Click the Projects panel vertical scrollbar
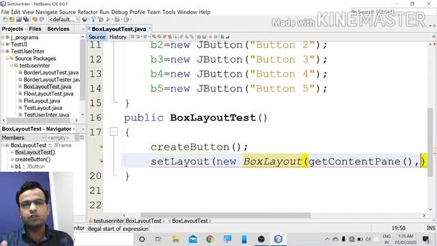This screenshot has width=437, height=246. [x=83, y=70]
